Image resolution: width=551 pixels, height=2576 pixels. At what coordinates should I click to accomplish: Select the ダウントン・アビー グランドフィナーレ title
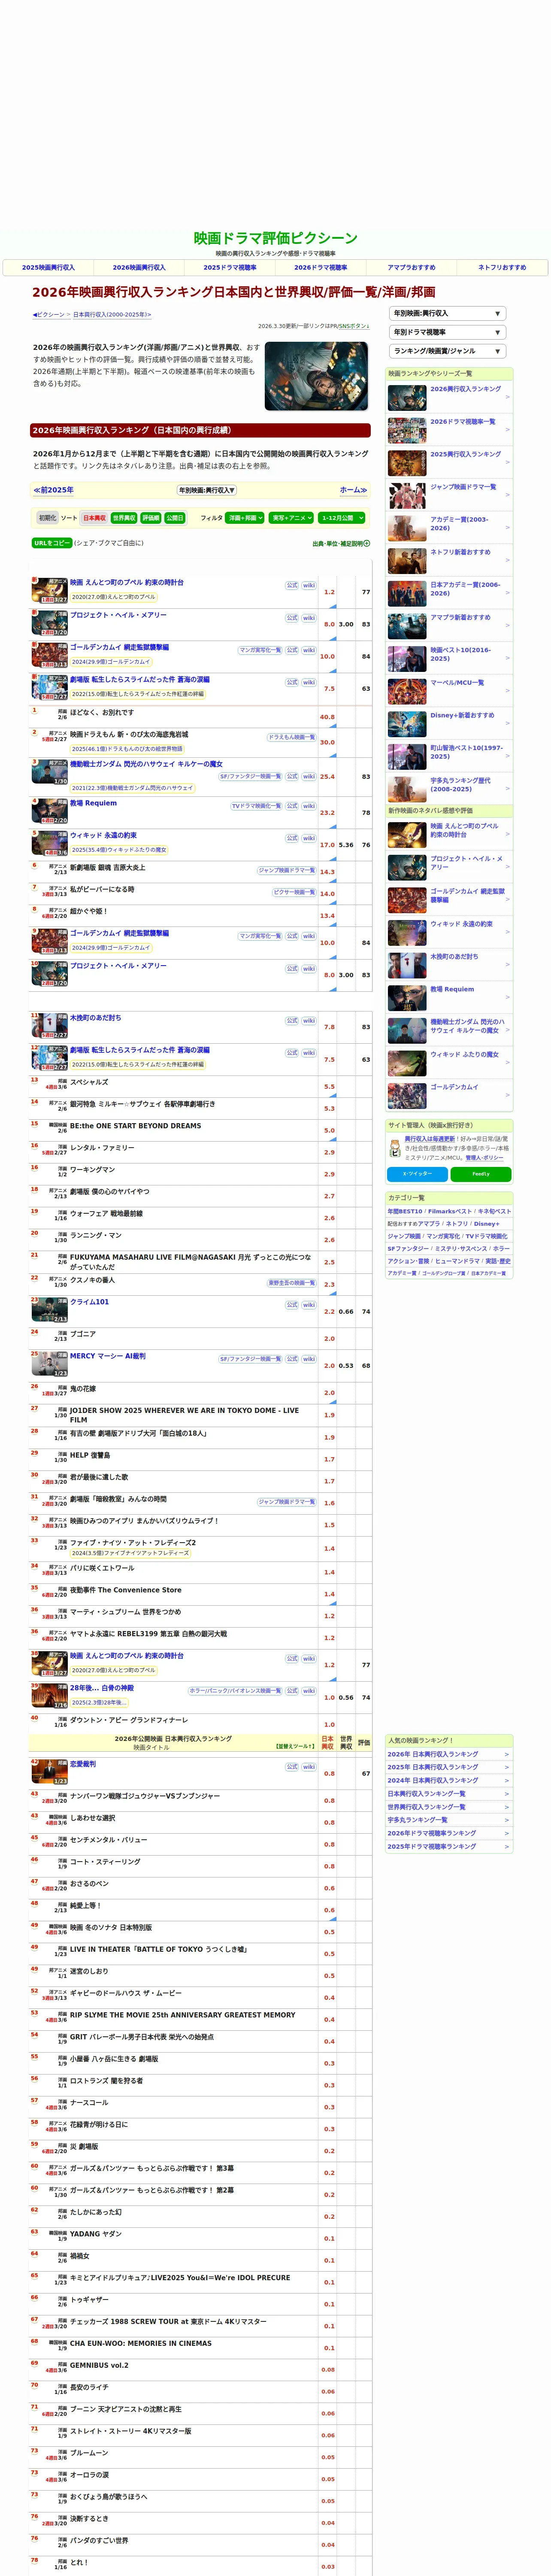click(129, 1720)
